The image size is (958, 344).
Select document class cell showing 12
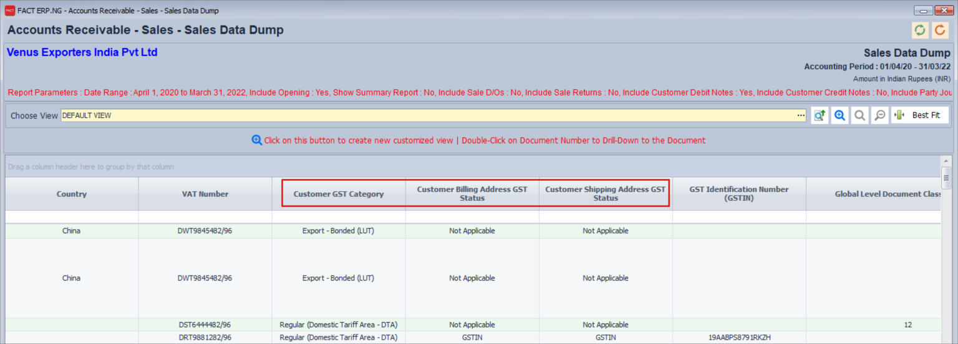(874, 325)
